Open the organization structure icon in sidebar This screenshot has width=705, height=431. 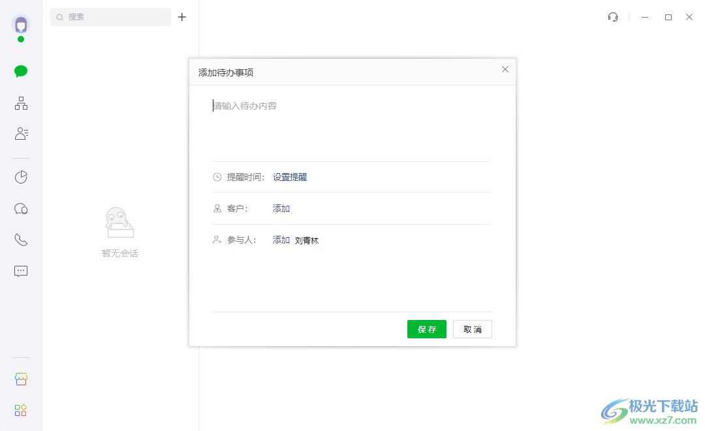pos(21,103)
